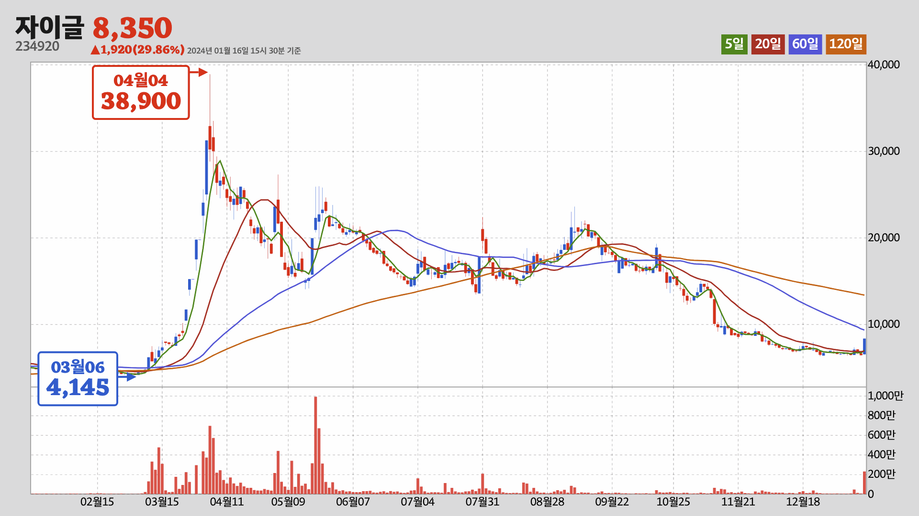Viewport: 919px width, 516px height.
Task: Click the high price 38,900
Action: pyautogui.click(x=141, y=101)
